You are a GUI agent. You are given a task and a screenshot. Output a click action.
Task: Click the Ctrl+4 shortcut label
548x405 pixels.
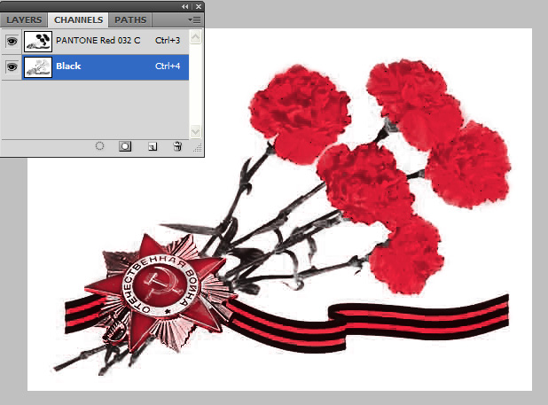(168, 66)
